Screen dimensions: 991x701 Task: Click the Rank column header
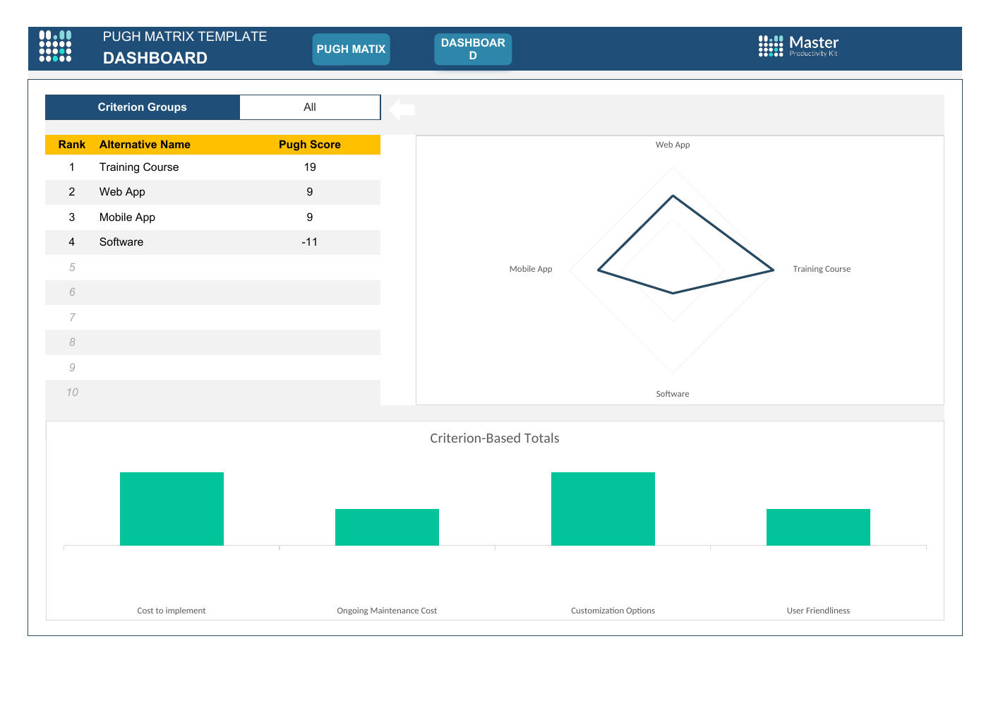coord(72,145)
